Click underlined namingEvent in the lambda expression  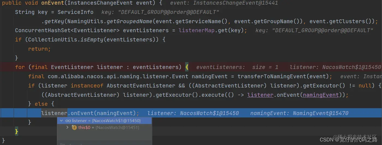click(321, 95)
